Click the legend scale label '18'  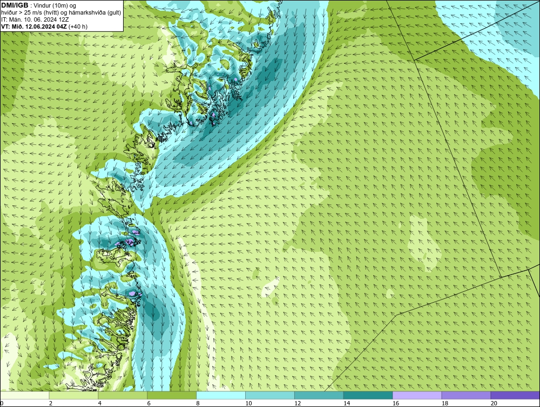(x=445, y=403)
